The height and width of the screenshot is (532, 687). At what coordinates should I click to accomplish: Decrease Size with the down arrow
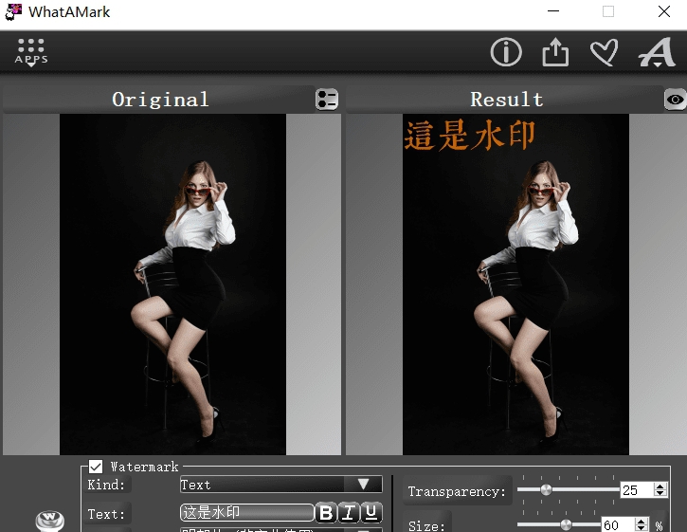pyautogui.click(x=641, y=528)
